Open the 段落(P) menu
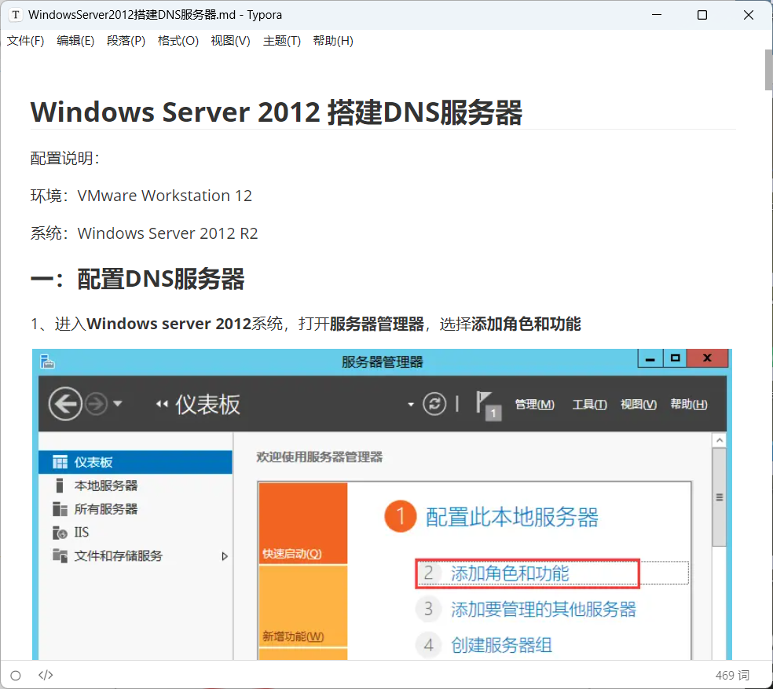The width and height of the screenshot is (773, 689). (x=126, y=41)
